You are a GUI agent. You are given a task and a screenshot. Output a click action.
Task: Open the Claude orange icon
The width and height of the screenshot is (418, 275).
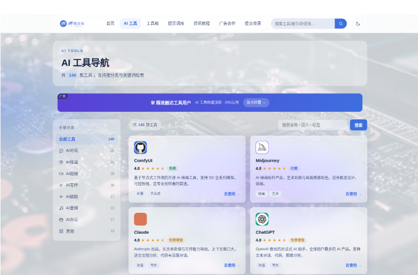point(141,219)
